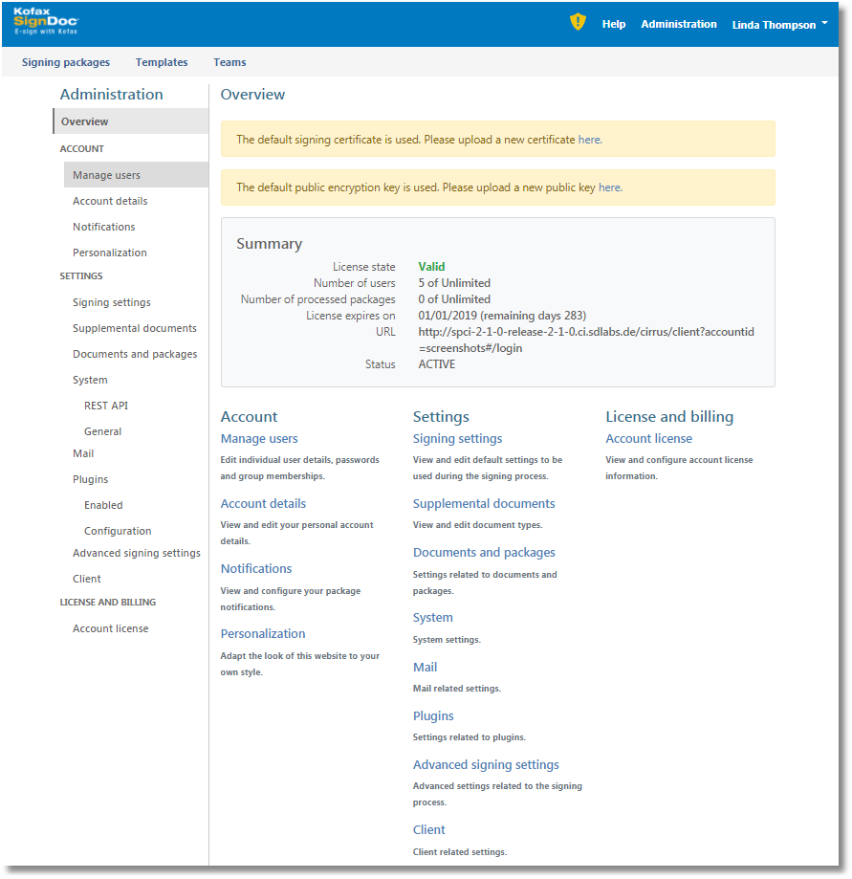Expand the Plugins section in the sidebar

point(90,479)
